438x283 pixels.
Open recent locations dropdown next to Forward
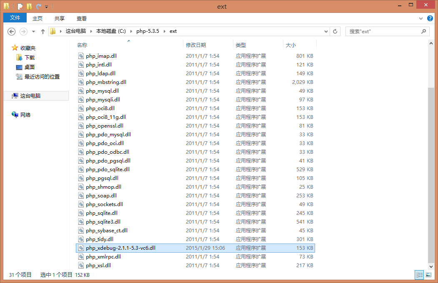click(33, 32)
